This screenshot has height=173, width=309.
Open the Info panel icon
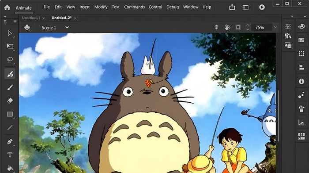pyautogui.click(x=301, y=81)
